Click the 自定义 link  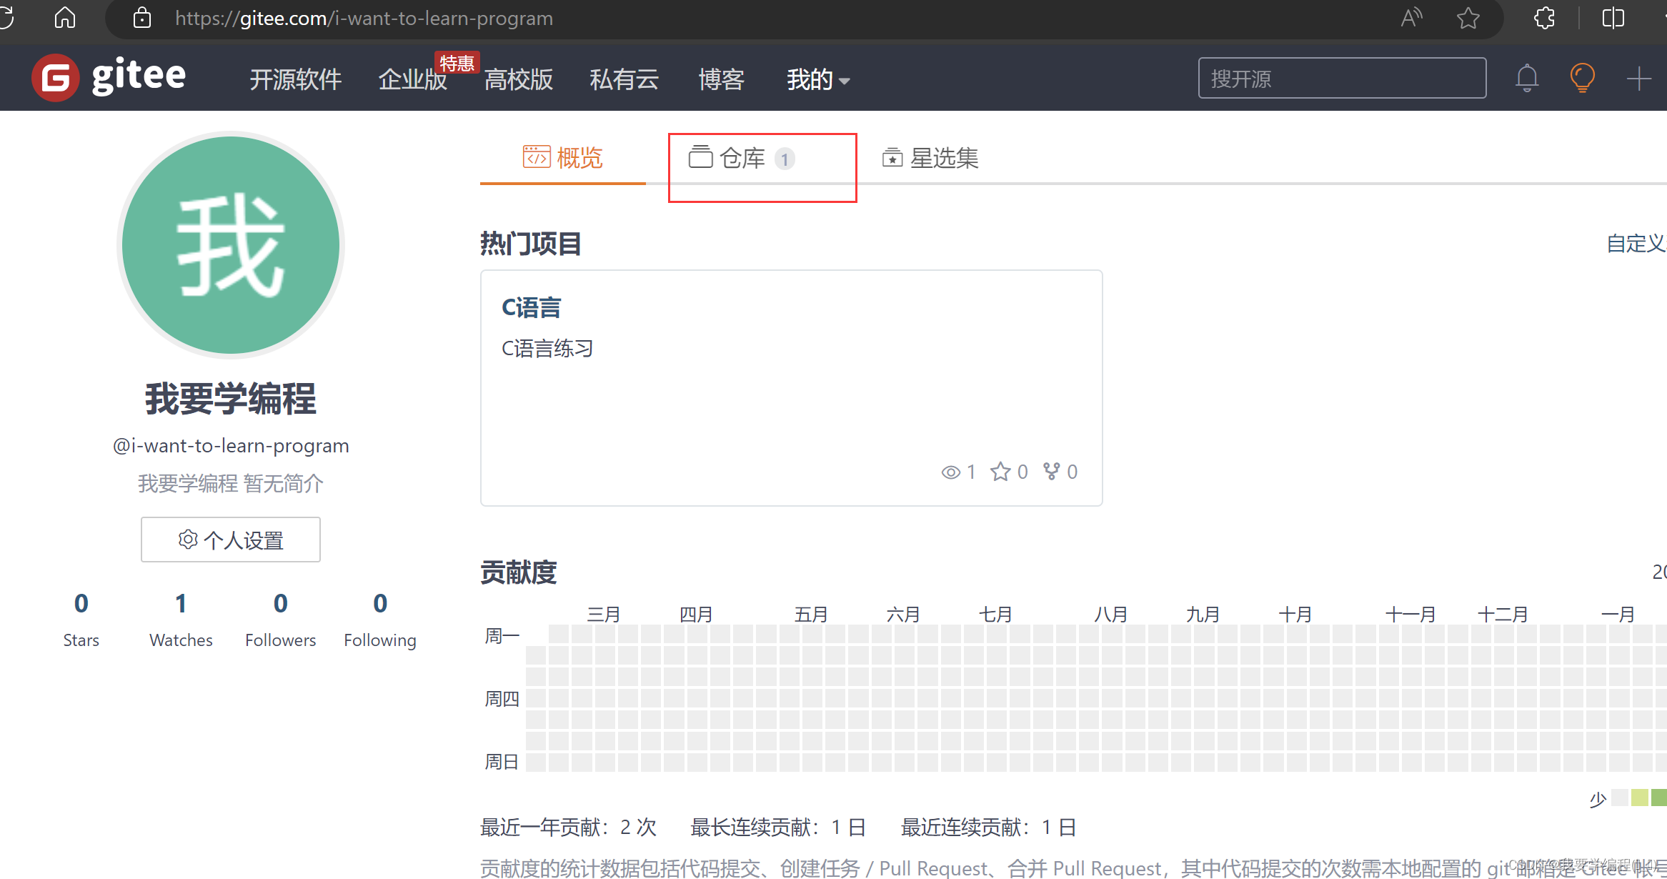[x=1636, y=244]
